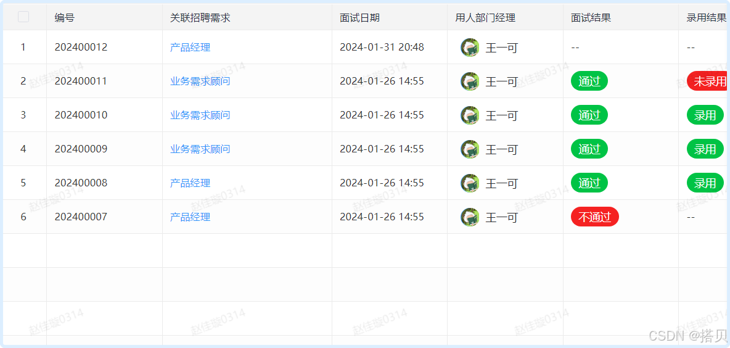Screen dimensions: 730x348
Task: Tick the select-all checkbox in table header
Action: click(23, 17)
